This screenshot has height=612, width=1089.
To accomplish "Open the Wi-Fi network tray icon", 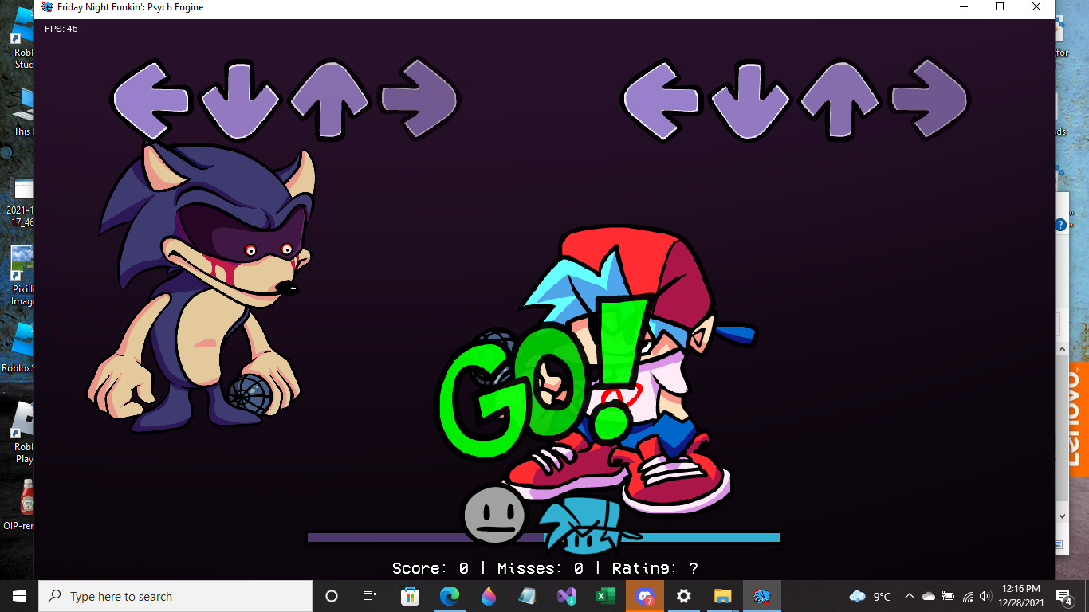I will [968, 596].
